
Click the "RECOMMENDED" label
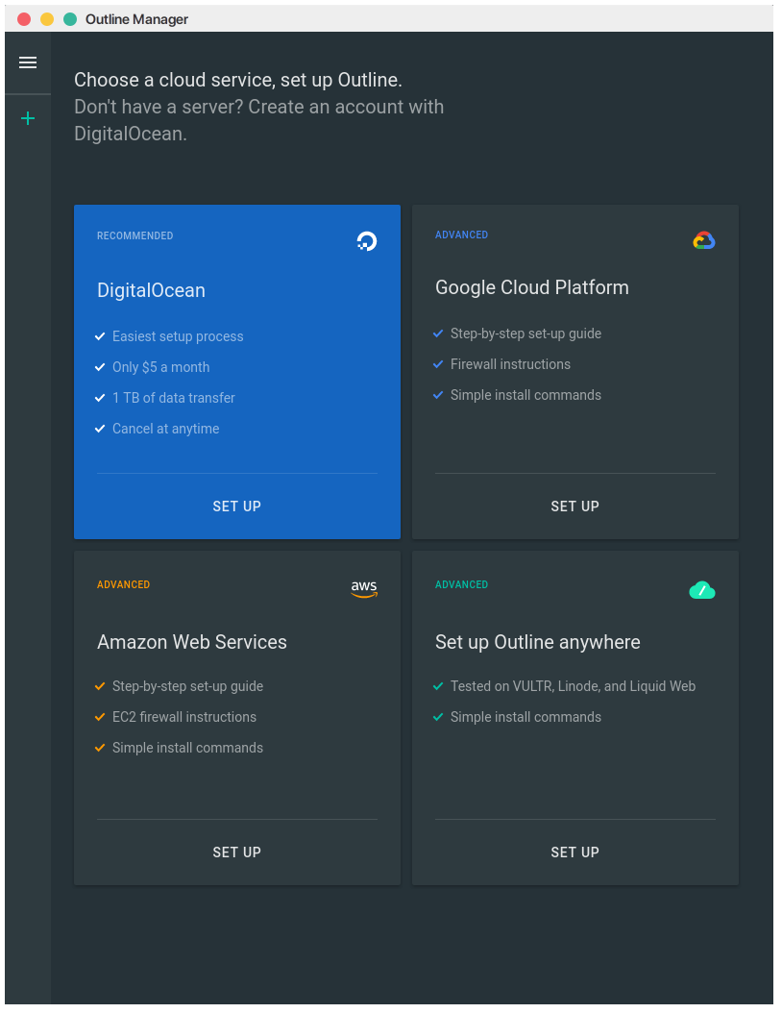134,235
